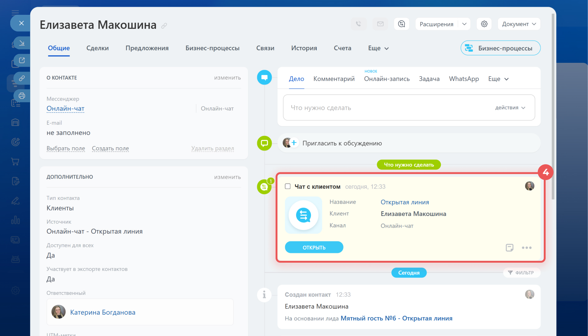
Task: Open the 'Документ' dropdown
Action: [x=519, y=24]
